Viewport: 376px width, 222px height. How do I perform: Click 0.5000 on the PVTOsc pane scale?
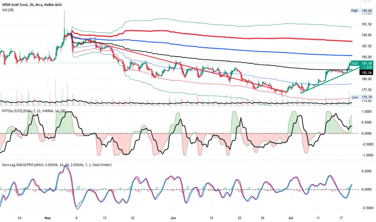coord(367,122)
